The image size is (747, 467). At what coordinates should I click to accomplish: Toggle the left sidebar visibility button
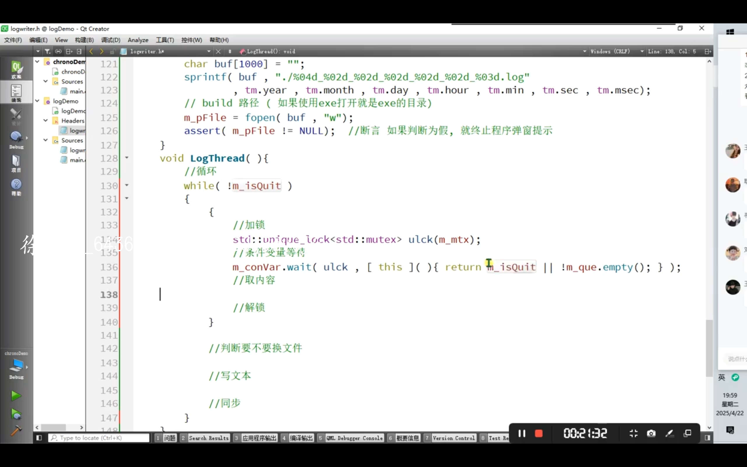39,438
